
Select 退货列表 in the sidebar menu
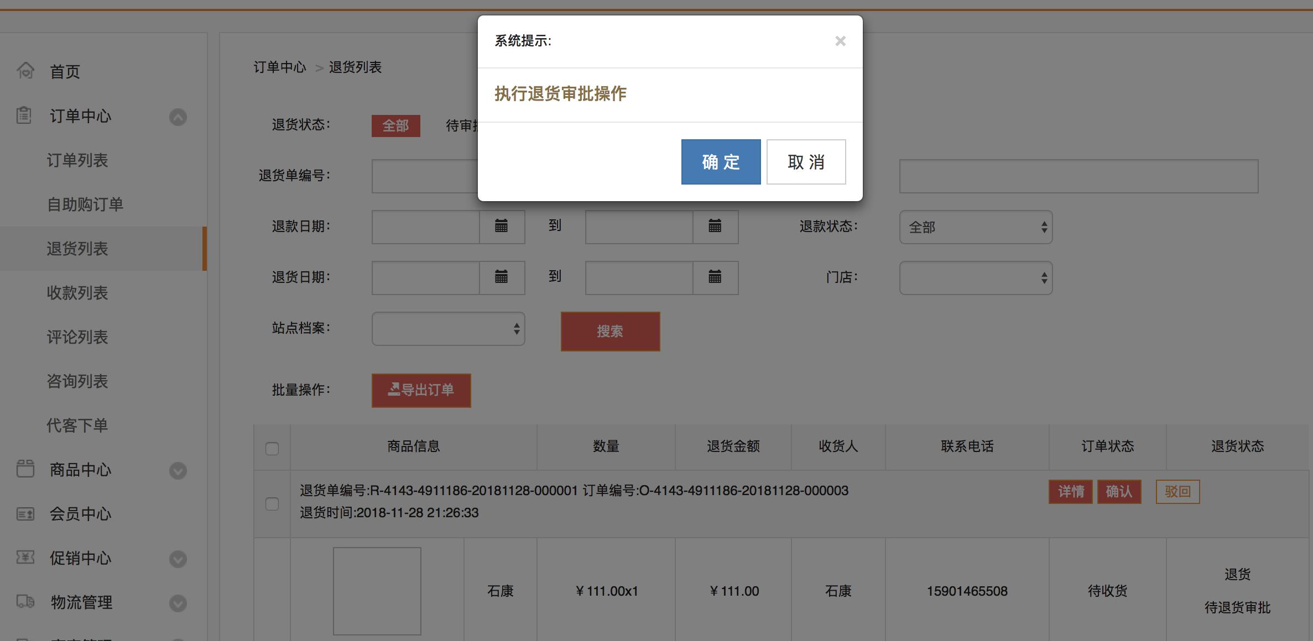(77, 249)
